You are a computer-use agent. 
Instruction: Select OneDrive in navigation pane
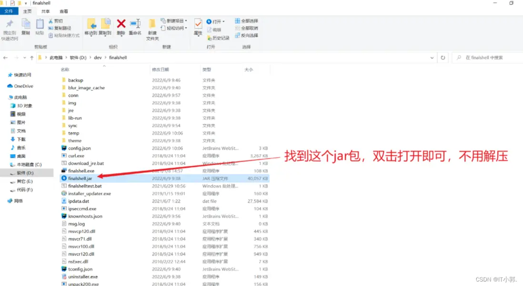[20, 86]
